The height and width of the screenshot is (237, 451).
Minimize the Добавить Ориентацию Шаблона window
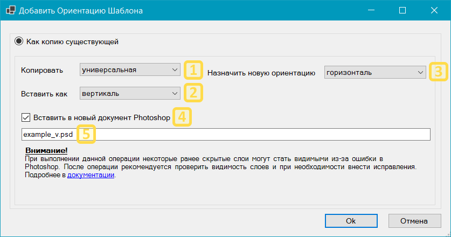click(371, 10)
